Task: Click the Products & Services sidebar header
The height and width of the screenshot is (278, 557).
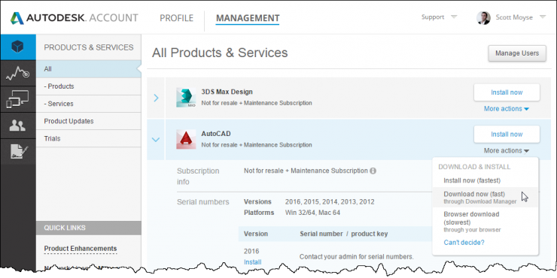Action: pyautogui.click(x=89, y=47)
